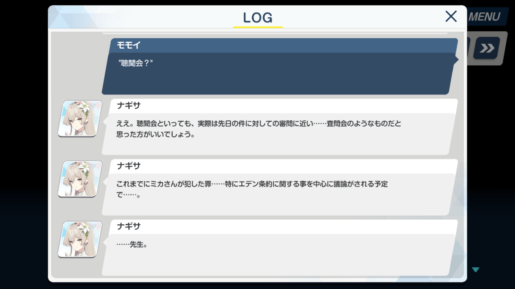Click the partially hidden button left of fast-forward
This screenshot has width=515, height=289.
coord(469,48)
